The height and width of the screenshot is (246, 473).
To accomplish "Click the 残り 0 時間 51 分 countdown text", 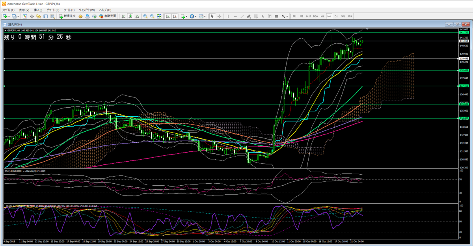I will [38, 37].
